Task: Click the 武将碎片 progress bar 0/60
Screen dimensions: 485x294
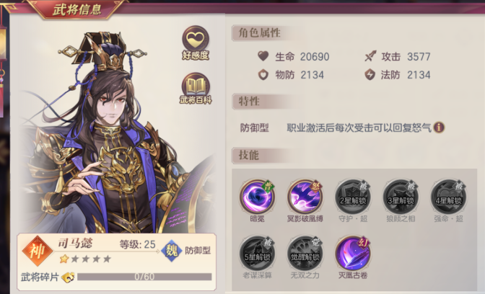Action: tap(144, 277)
